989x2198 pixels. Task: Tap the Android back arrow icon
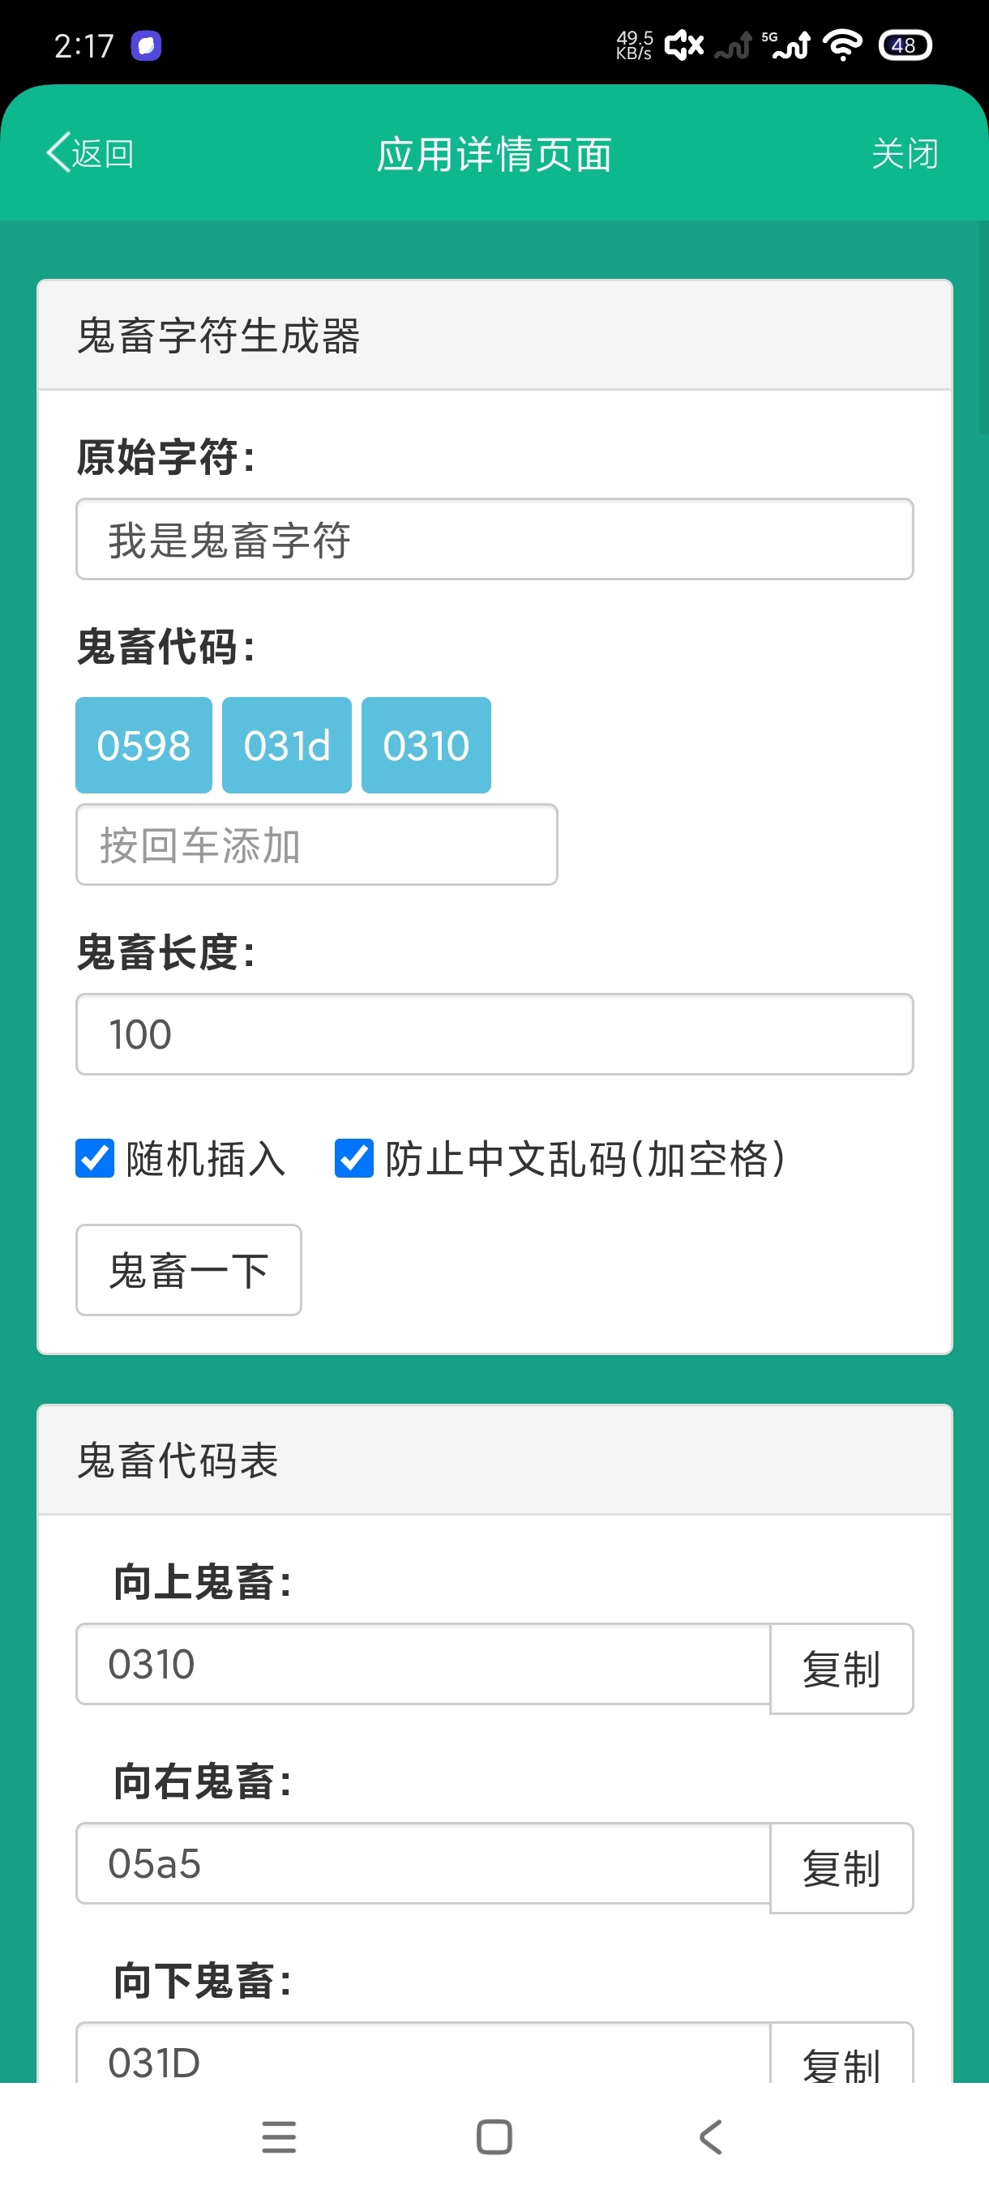[x=710, y=2136]
